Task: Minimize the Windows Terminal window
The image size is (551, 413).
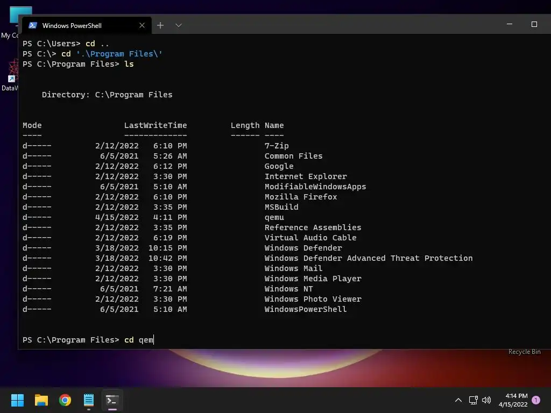Action: (x=510, y=24)
